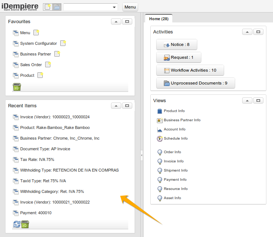273x237 pixels.
Task: Open the toolbar combo box dropdown arrow
Action: click(114, 7)
